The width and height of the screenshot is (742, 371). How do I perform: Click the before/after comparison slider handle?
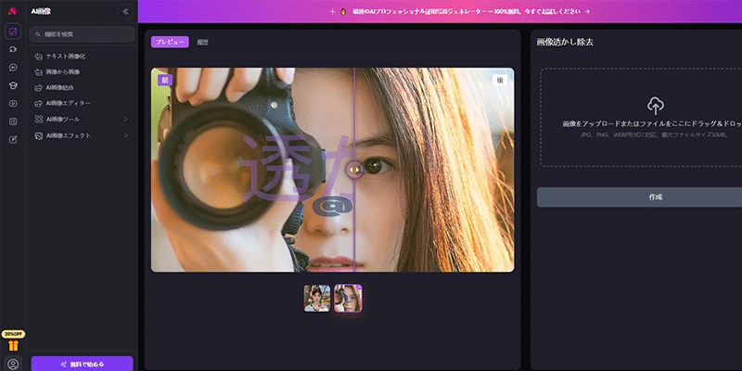click(x=354, y=168)
